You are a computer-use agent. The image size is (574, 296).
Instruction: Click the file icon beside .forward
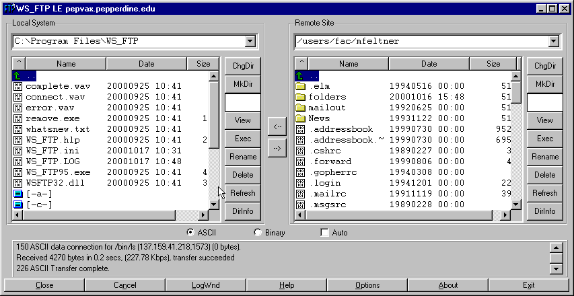[x=300, y=161]
